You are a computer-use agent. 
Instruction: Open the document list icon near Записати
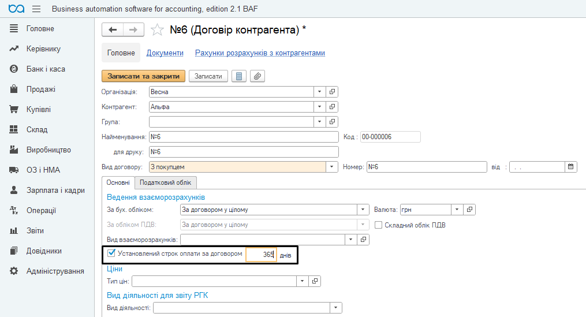pos(239,76)
